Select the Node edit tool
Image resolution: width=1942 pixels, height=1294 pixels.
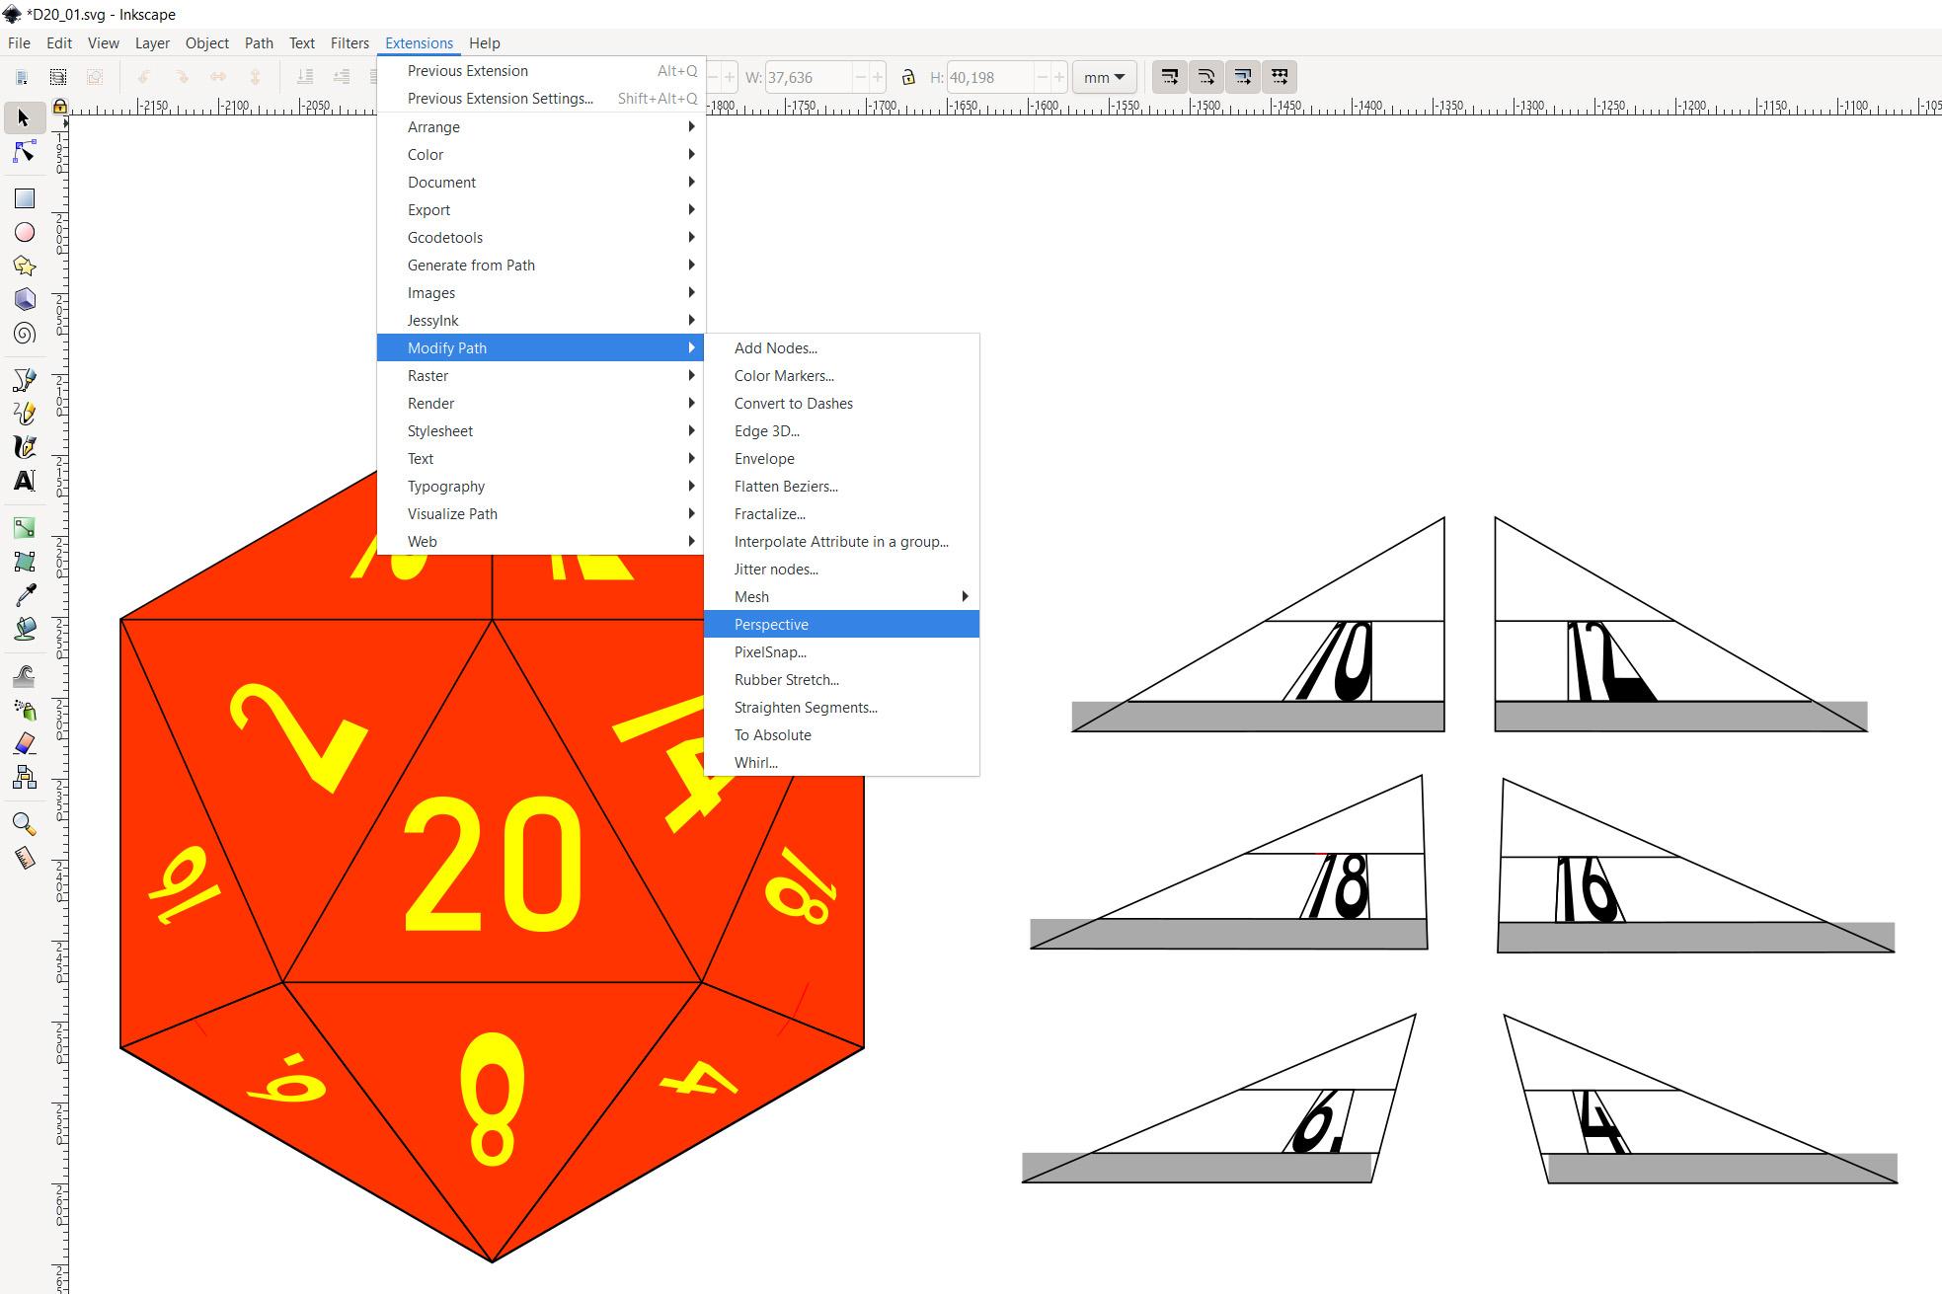coord(24,152)
